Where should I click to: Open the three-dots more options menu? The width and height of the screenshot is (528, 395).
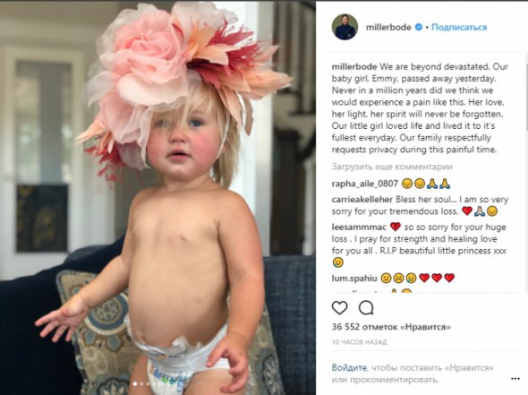(x=515, y=379)
